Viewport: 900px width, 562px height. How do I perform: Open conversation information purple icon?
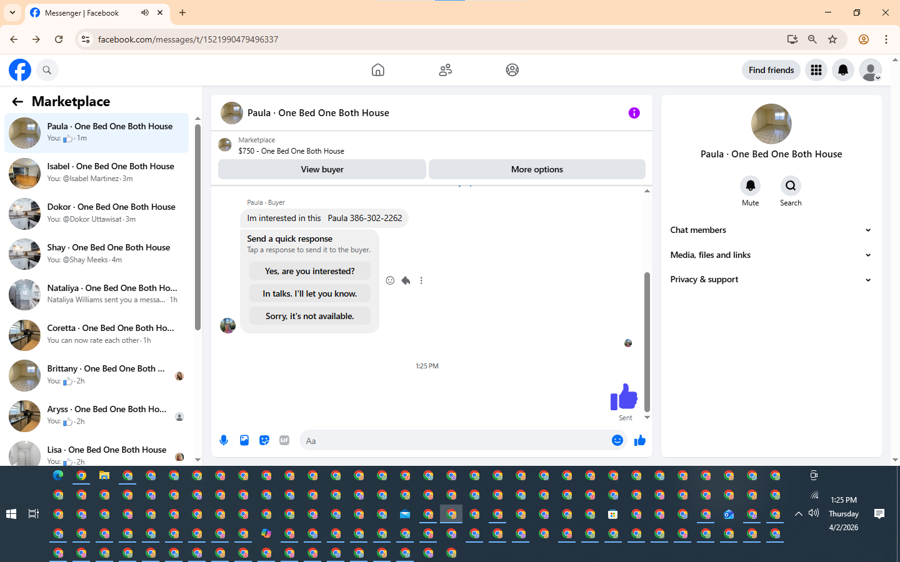pyautogui.click(x=634, y=113)
